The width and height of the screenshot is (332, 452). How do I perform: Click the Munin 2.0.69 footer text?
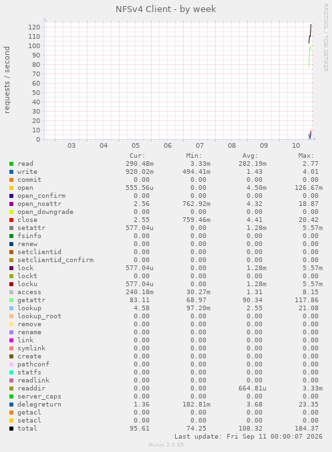(166, 445)
